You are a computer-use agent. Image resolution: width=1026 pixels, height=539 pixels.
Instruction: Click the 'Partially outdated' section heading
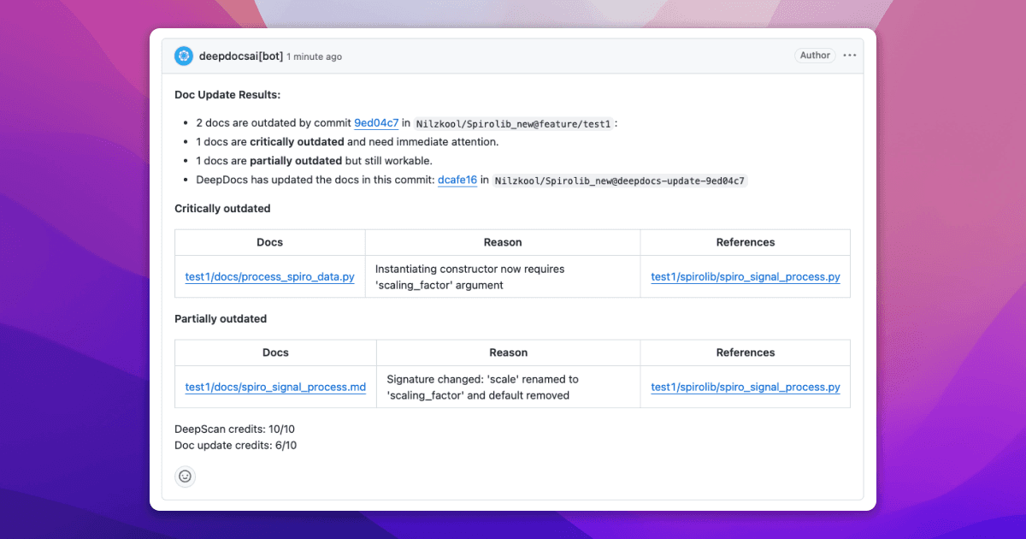[x=221, y=319]
